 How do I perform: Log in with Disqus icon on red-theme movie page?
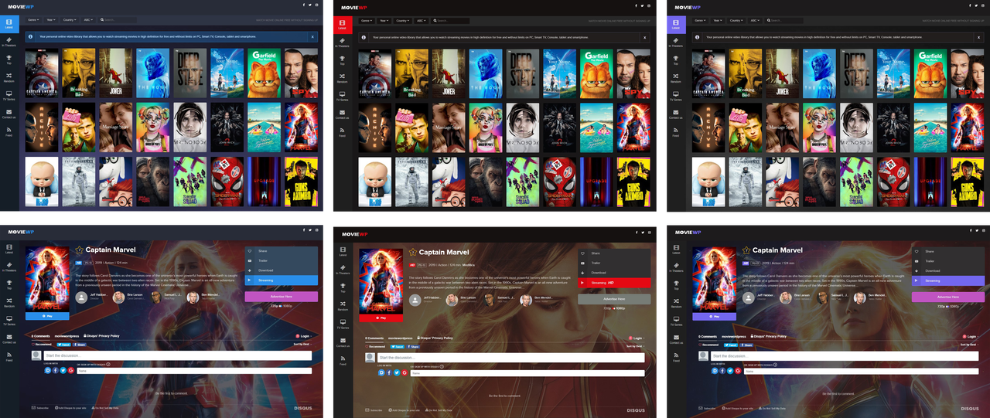click(x=382, y=372)
